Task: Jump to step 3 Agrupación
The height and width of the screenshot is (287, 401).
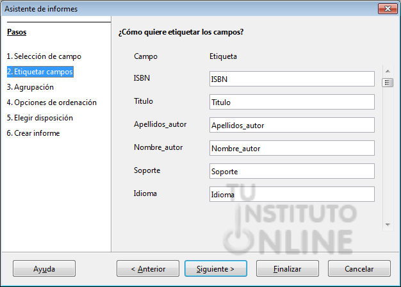Action: coord(30,87)
